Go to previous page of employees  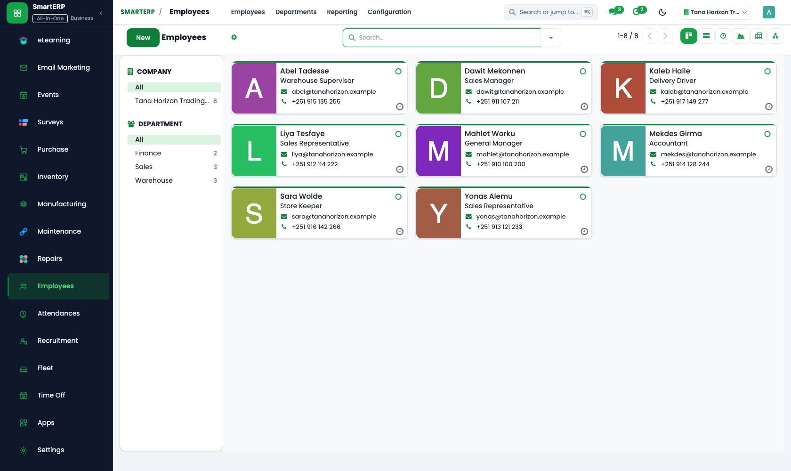click(650, 36)
